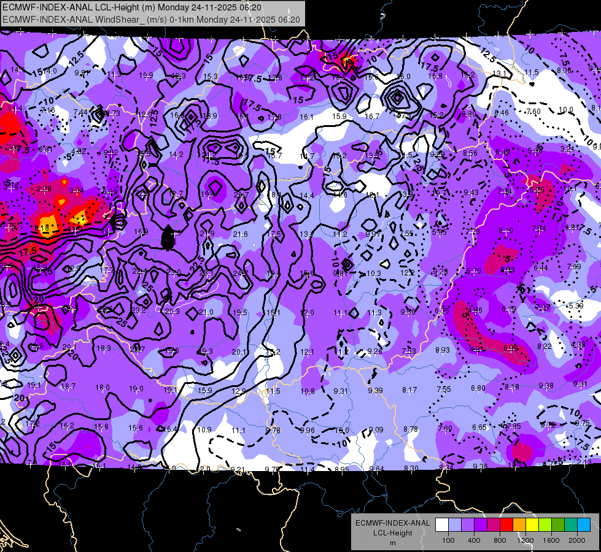
Task: Click the grid value 13.1
Action: [499, 74]
